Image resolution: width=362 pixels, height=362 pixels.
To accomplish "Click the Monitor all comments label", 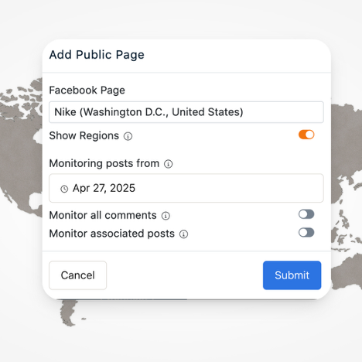I will tap(103, 215).
